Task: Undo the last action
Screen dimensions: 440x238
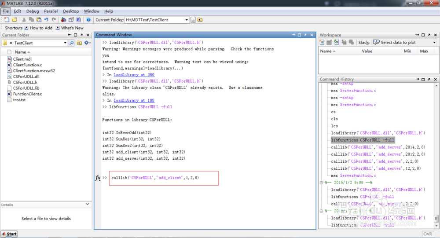Action: tap(46, 20)
